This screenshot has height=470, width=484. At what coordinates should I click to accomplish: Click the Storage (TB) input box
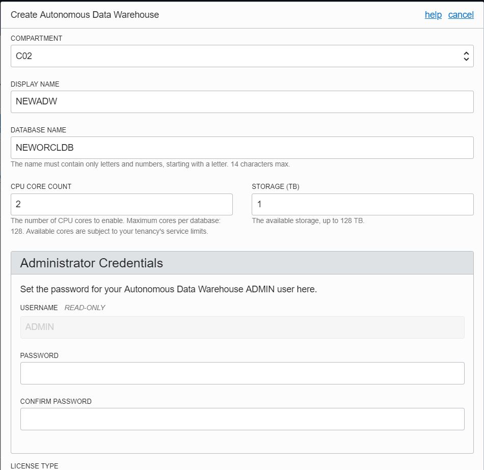pyautogui.click(x=362, y=204)
